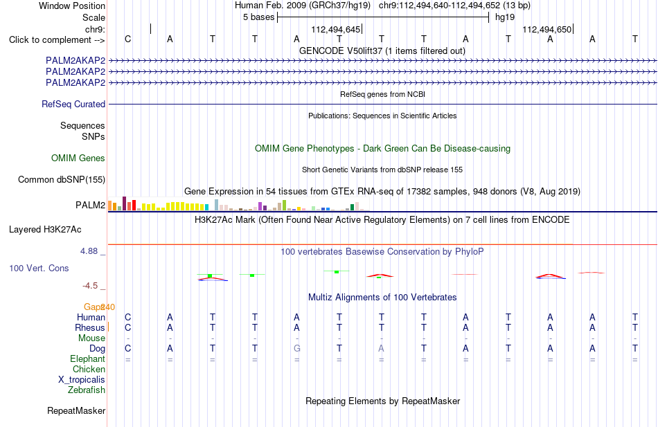Click the mismatched G in Dog row

click(296, 348)
